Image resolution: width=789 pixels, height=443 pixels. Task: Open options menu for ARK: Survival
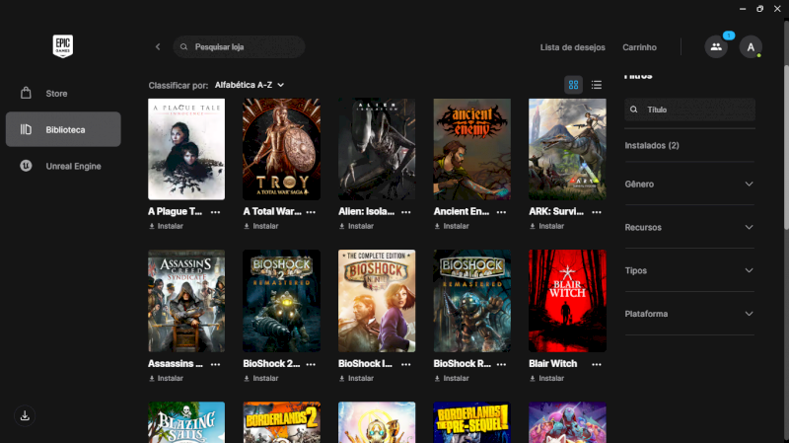[597, 212]
